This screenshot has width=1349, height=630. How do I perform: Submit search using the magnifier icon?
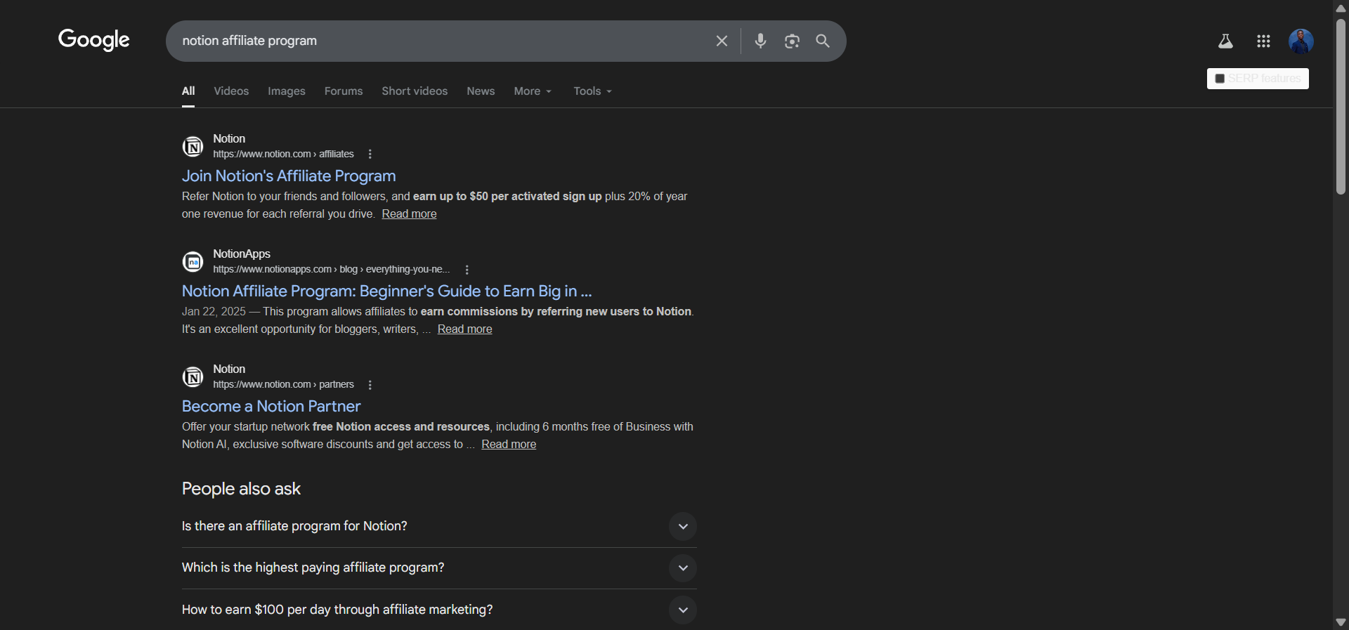(x=823, y=41)
